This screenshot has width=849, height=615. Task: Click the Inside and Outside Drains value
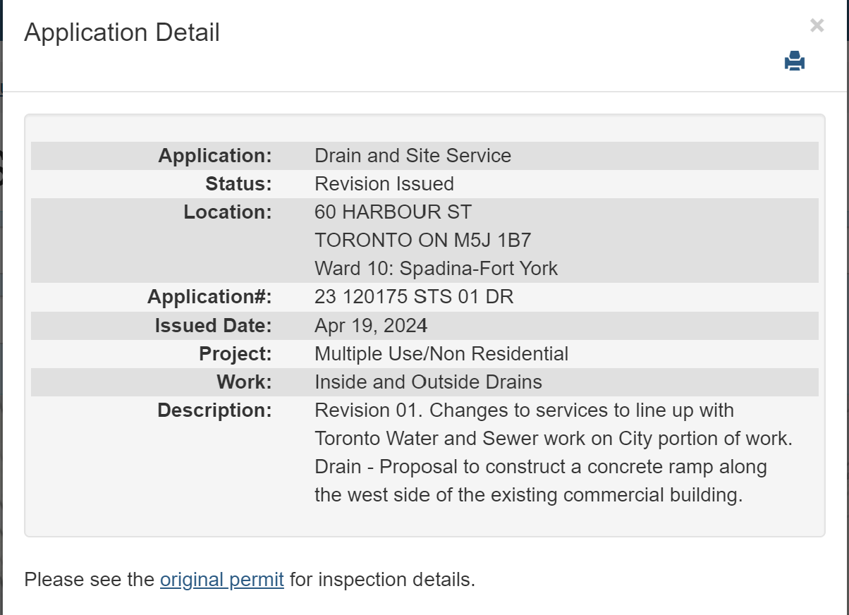coord(428,382)
